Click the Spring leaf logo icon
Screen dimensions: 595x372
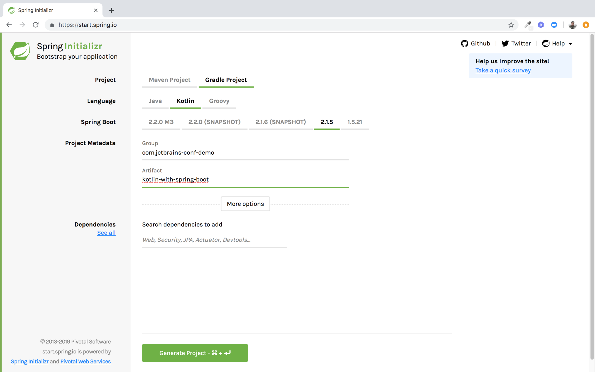click(20, 51)
